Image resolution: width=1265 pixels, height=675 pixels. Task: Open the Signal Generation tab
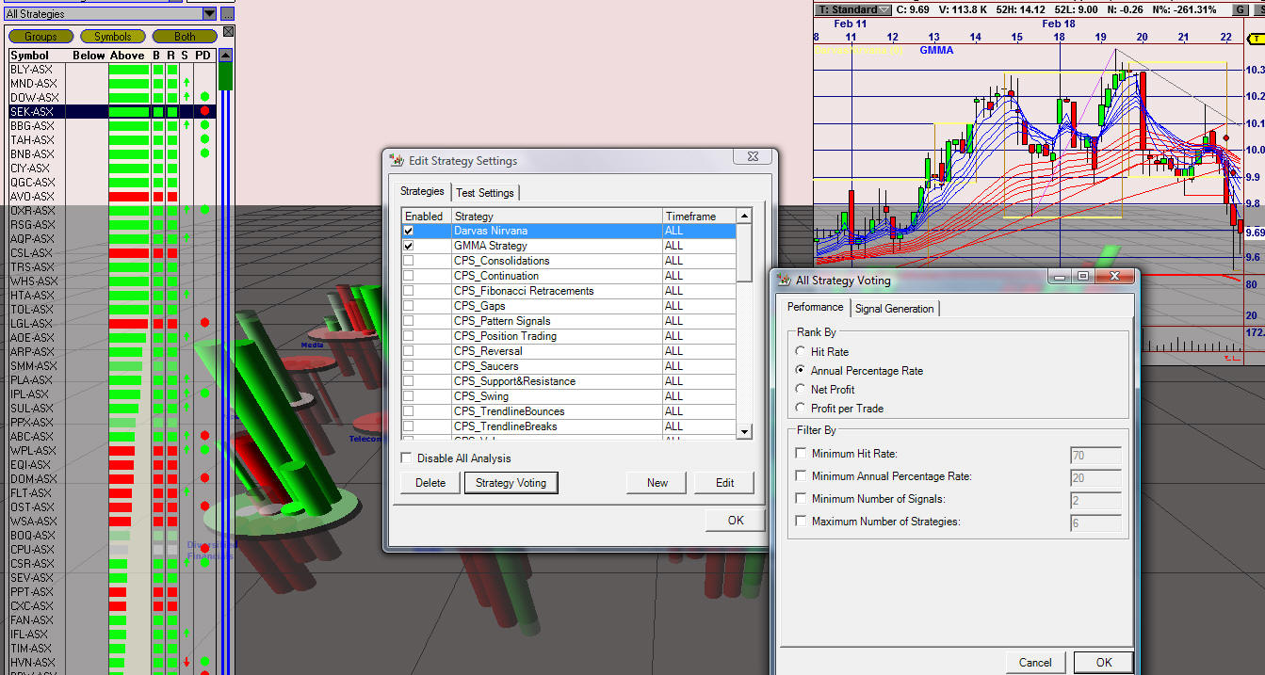point(894,309)
